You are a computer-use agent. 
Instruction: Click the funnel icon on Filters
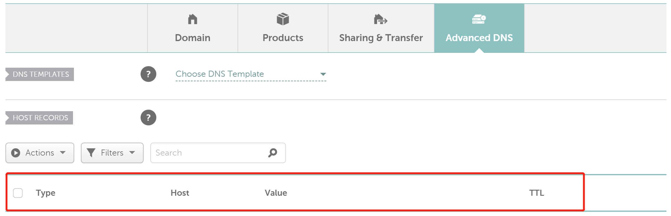click(x=91, y=153)
